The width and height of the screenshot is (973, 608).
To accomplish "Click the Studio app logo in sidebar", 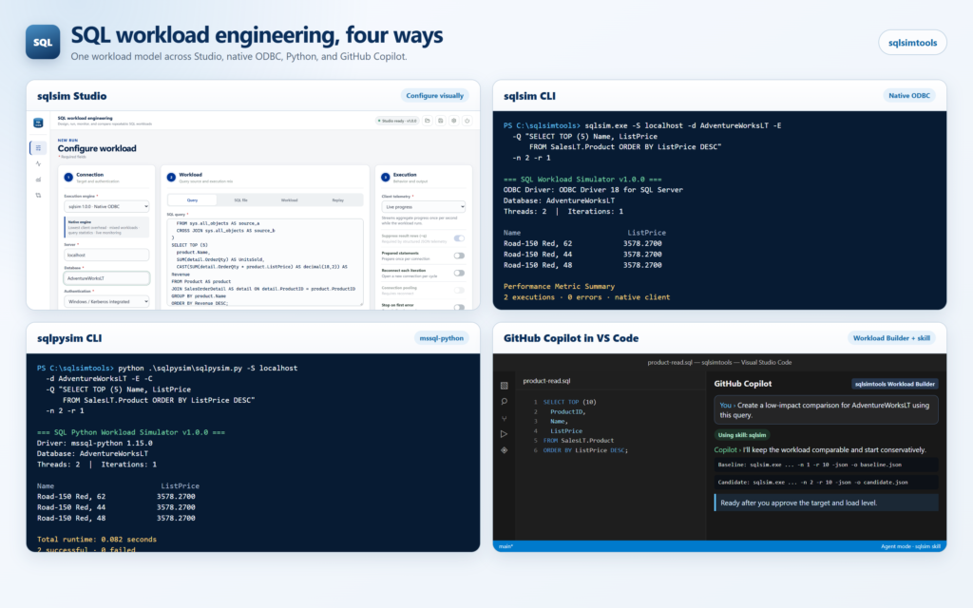I will (38, 123).
